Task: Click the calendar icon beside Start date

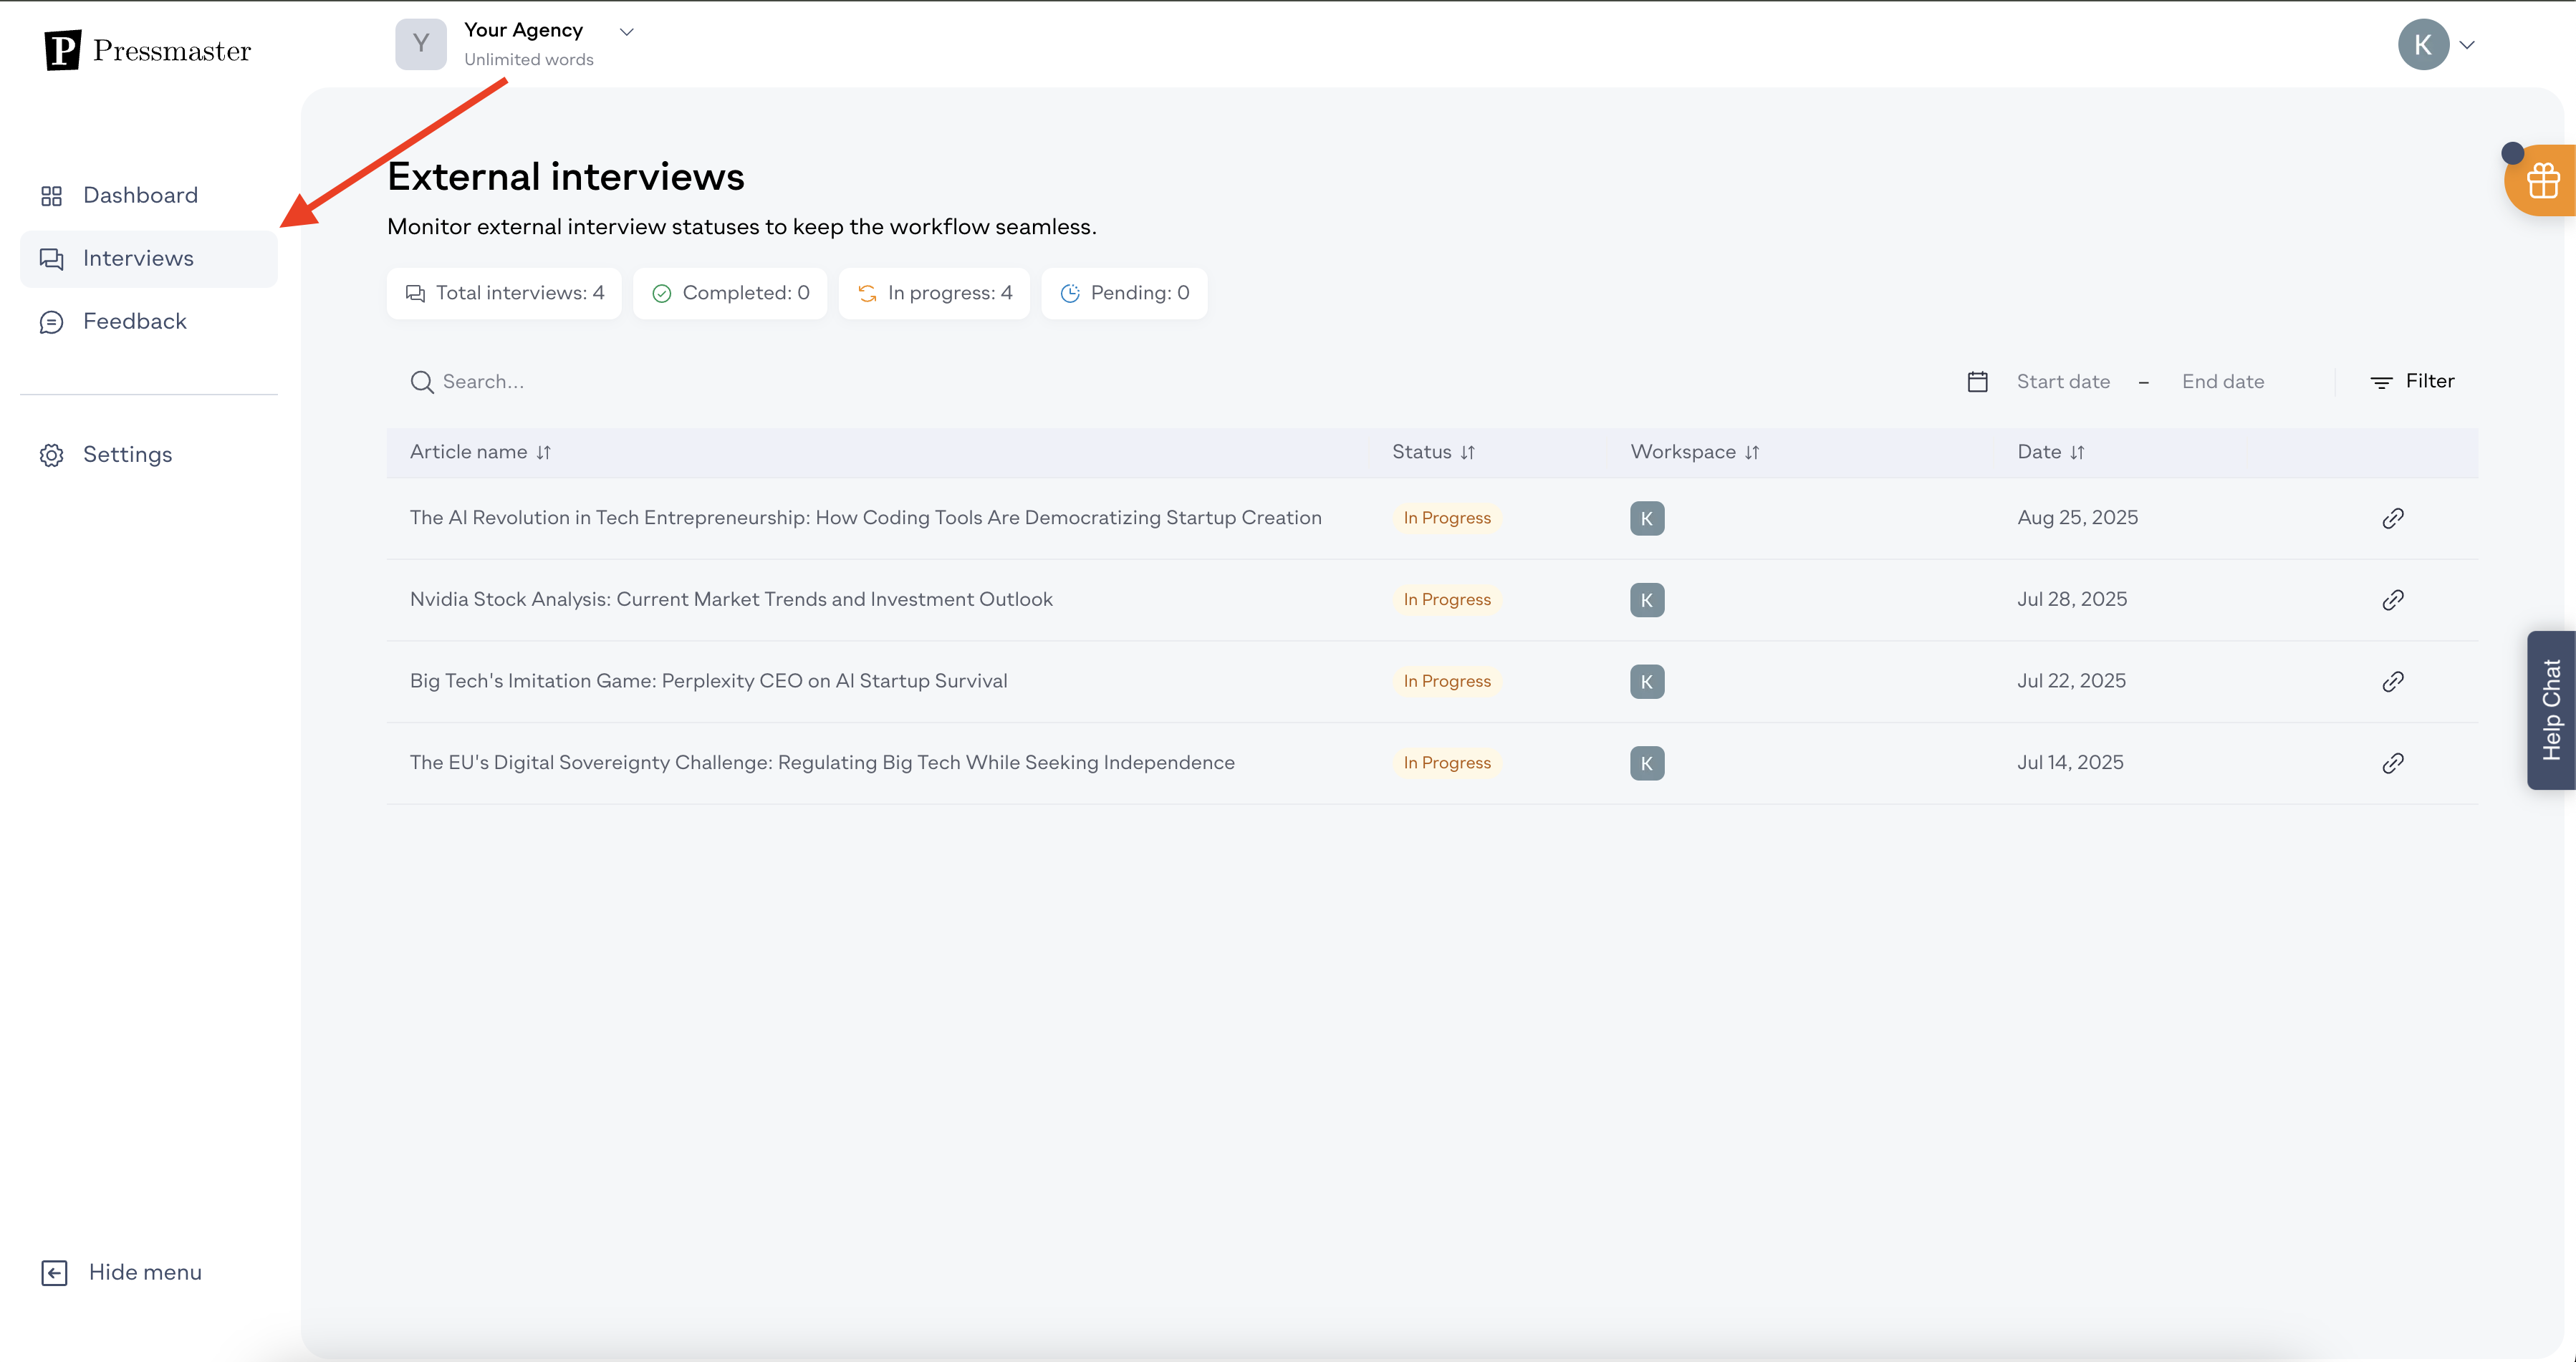Action: click(x=1977, y=382)
